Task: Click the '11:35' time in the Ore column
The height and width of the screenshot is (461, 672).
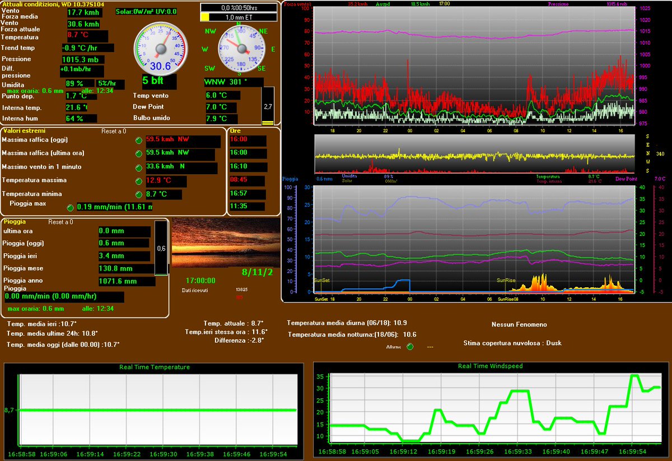Action: click(x=248, y=207)
